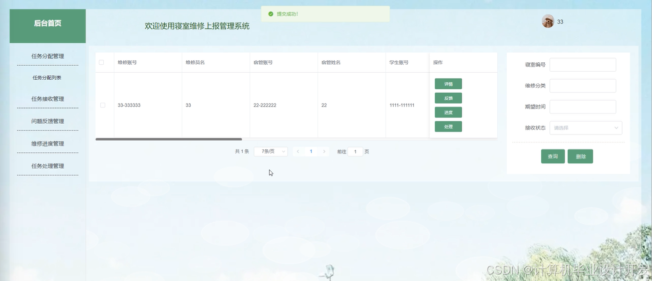Focus the 维修分类 input field
This screenshot has height=281, width=652.
583,86
